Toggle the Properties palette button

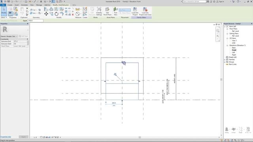coord(10,14)
